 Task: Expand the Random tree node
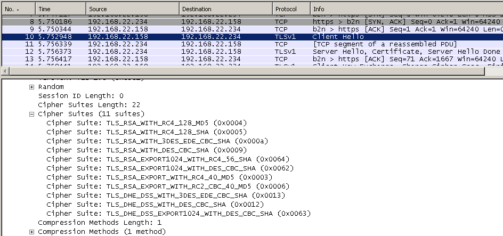tap(32, 87)
